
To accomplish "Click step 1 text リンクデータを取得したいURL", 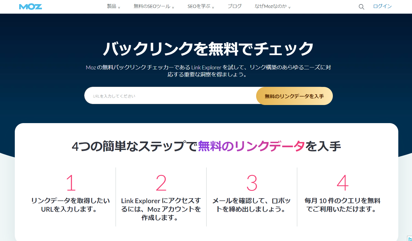I will 70,205.
